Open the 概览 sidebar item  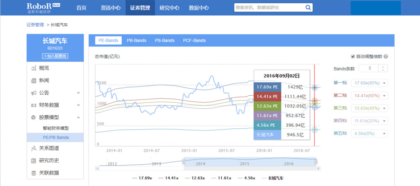click(x=55, y=68)
